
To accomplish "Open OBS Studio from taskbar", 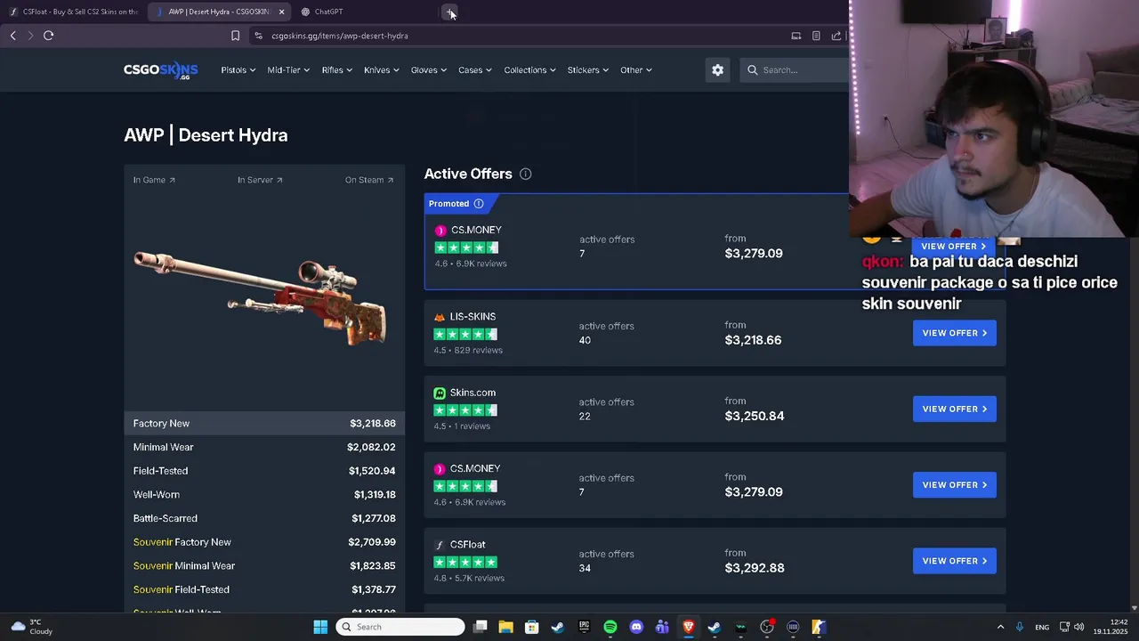I will pos(767,627).
